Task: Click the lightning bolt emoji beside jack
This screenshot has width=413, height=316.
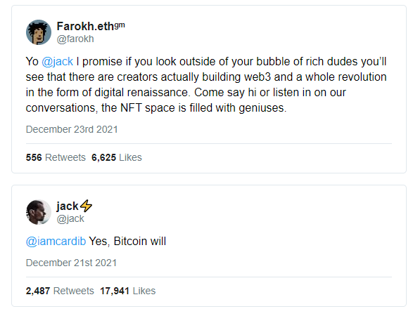Action: (x=86, y=206)
